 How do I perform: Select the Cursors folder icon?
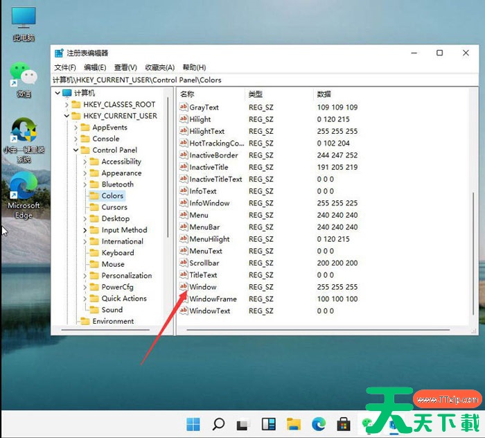click(94, 207)
